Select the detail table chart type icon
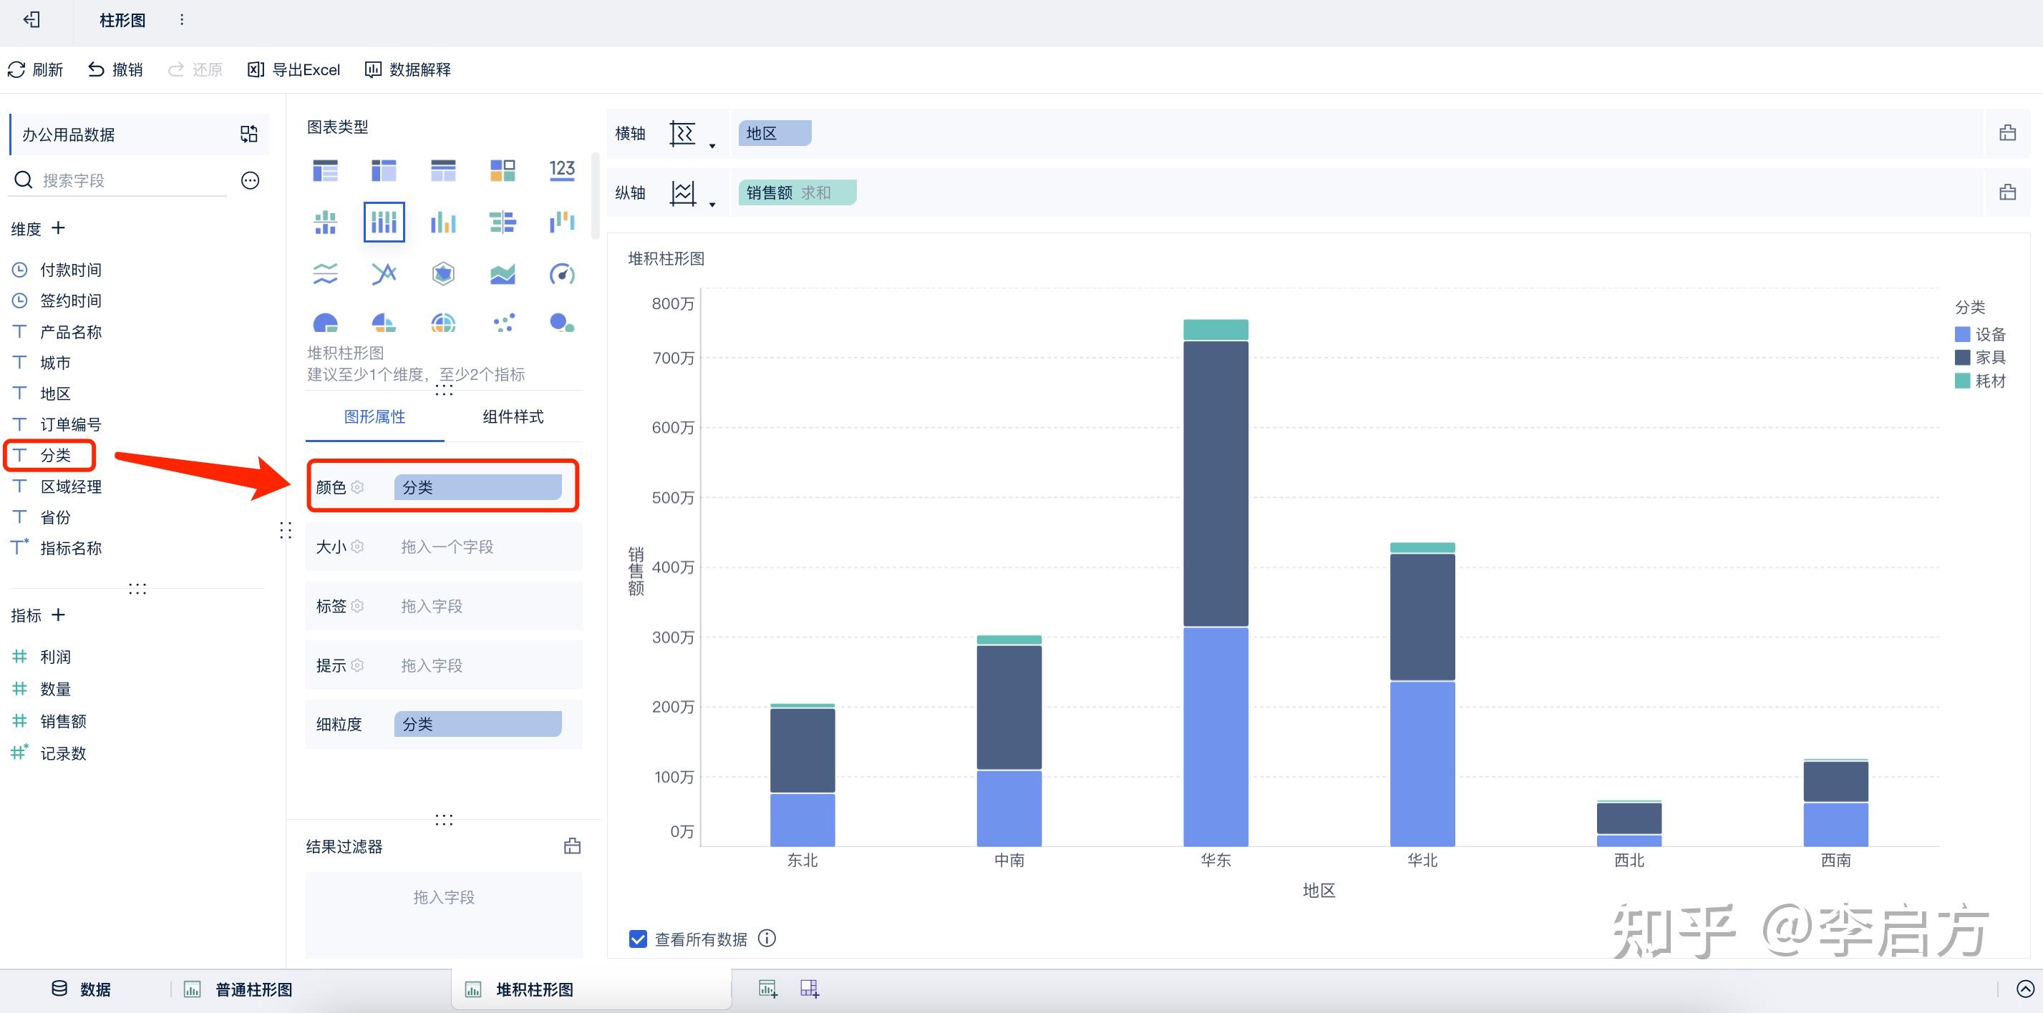The height and width of the screenshot is (1013, 2043). click(x=443, y=170)
